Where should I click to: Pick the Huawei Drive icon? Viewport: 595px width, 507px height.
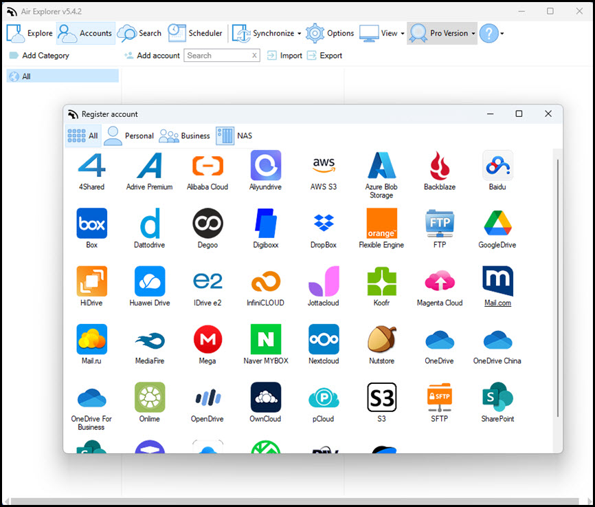pyautogui.click(x=150, y=281)
